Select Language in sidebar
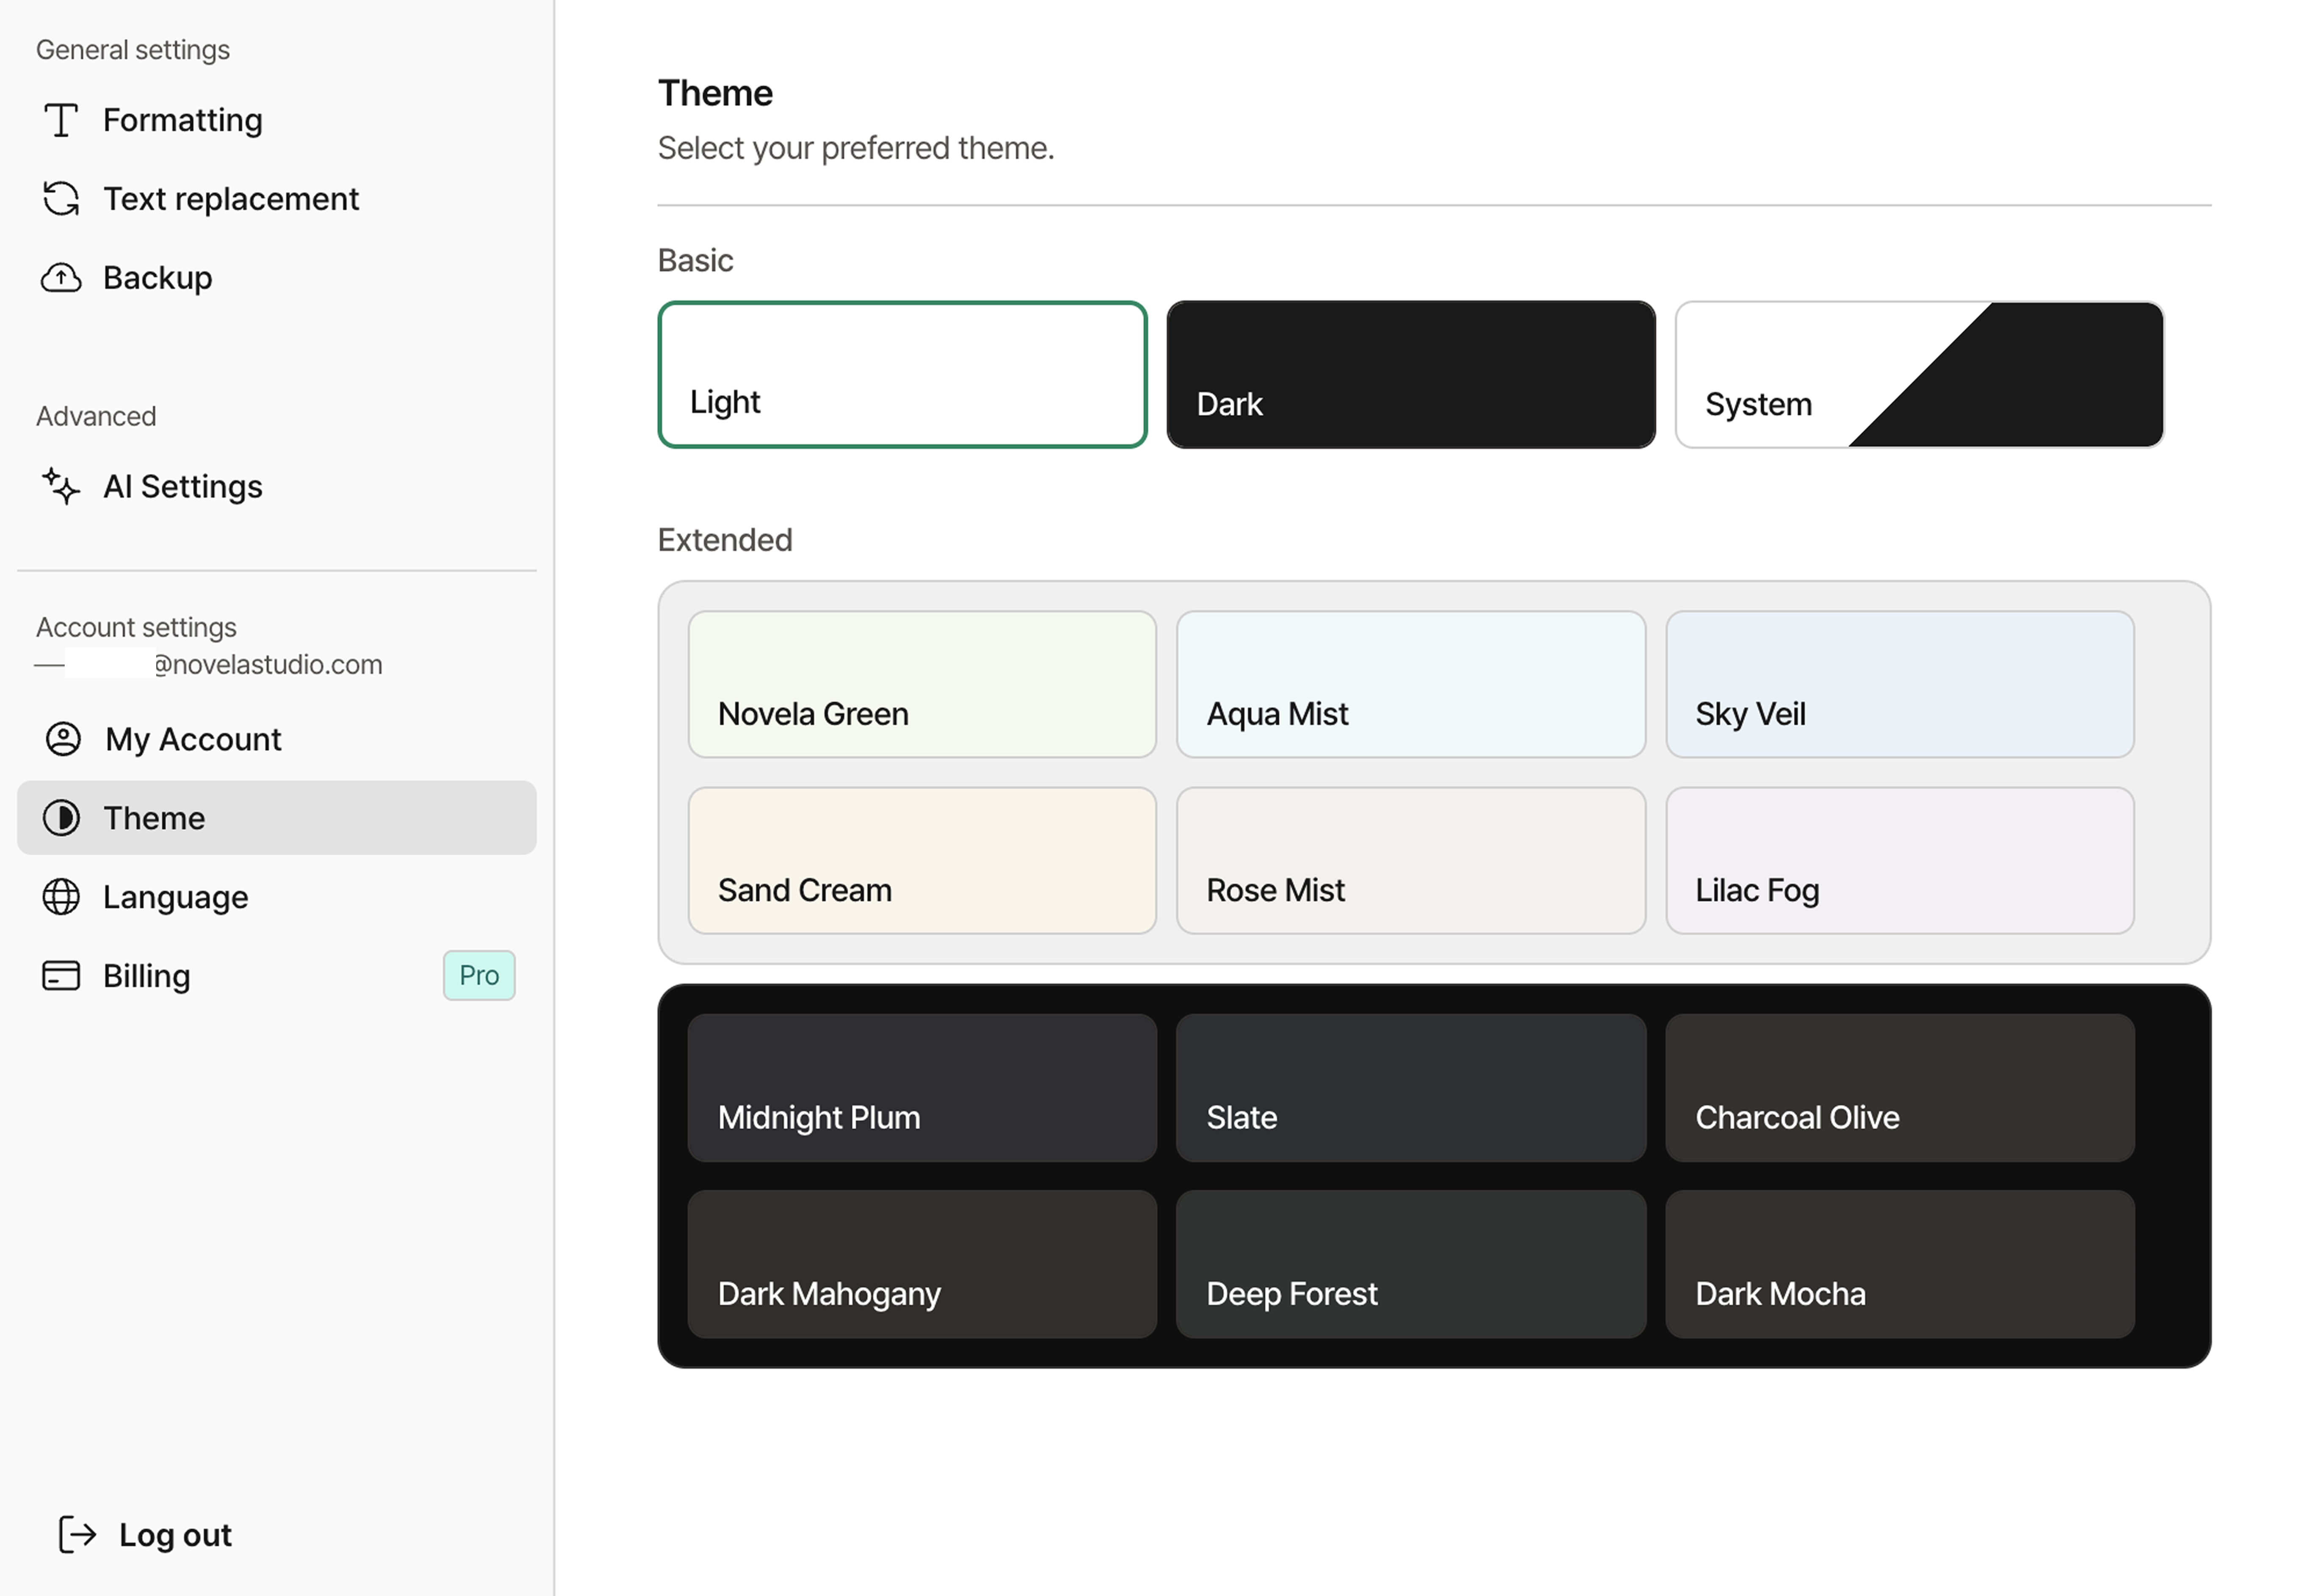This screenshot has width=2301, height=1596. 277,896
